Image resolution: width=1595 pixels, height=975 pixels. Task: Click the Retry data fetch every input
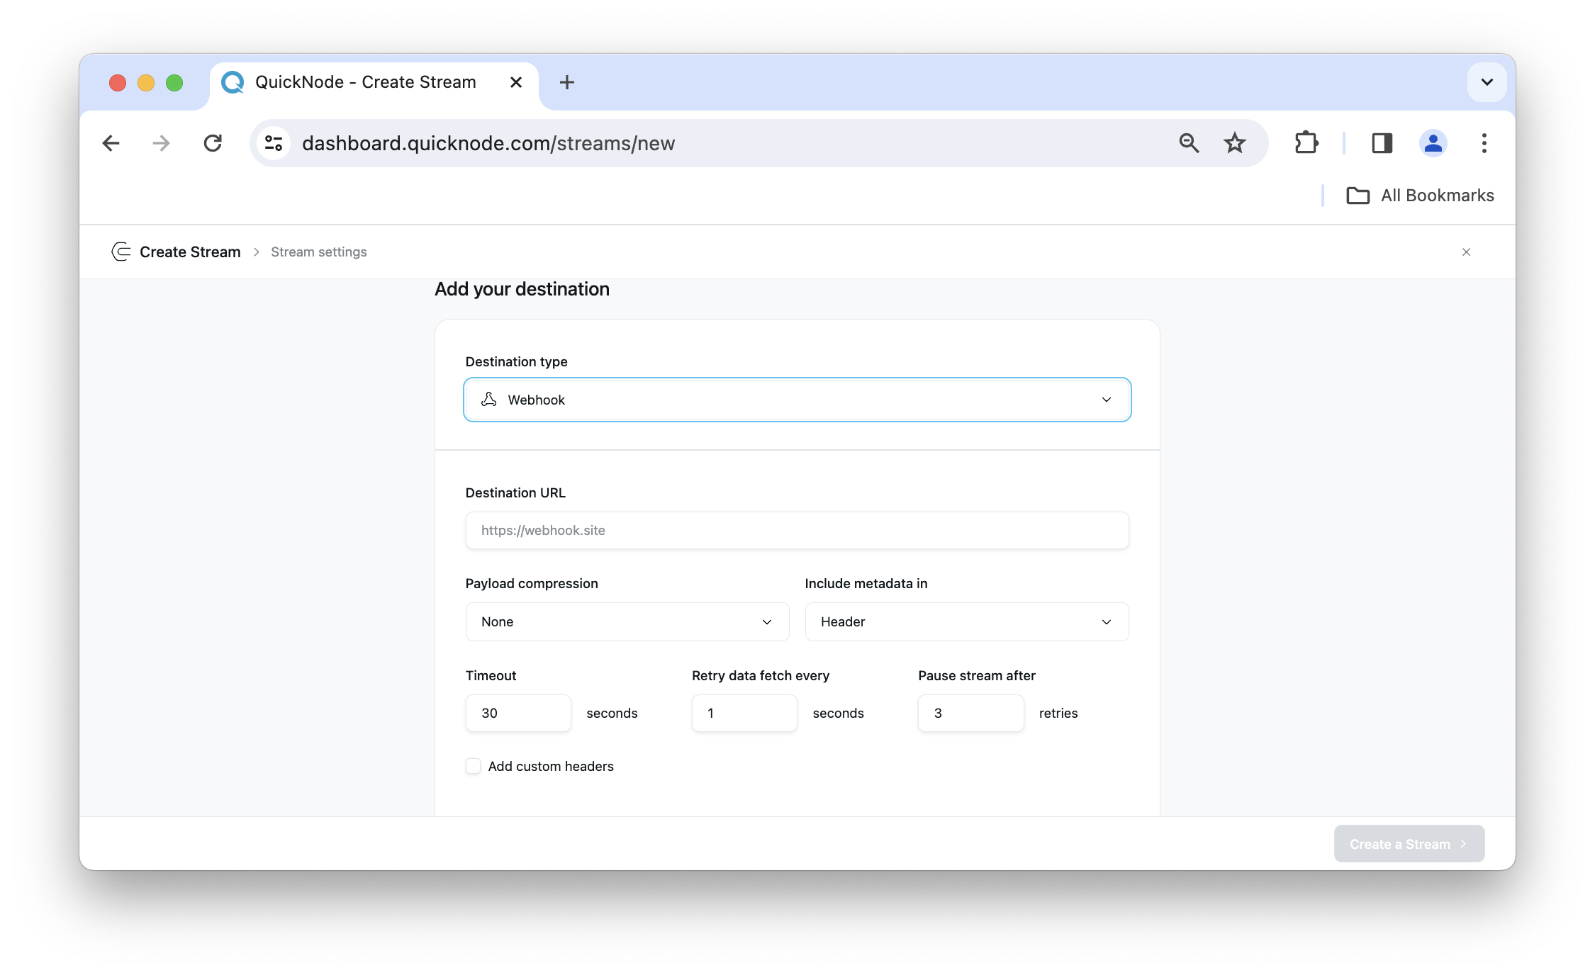coord(743,713)
